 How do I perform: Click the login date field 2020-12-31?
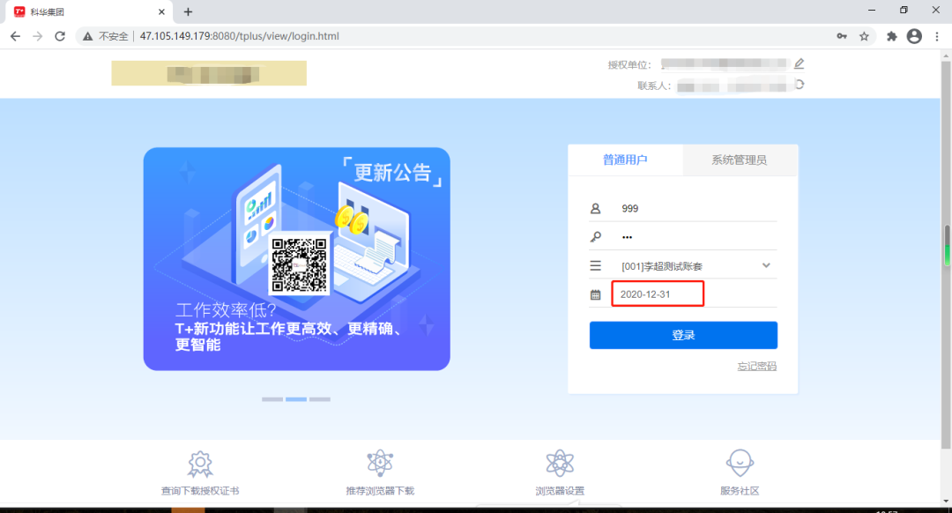point(658,294)
